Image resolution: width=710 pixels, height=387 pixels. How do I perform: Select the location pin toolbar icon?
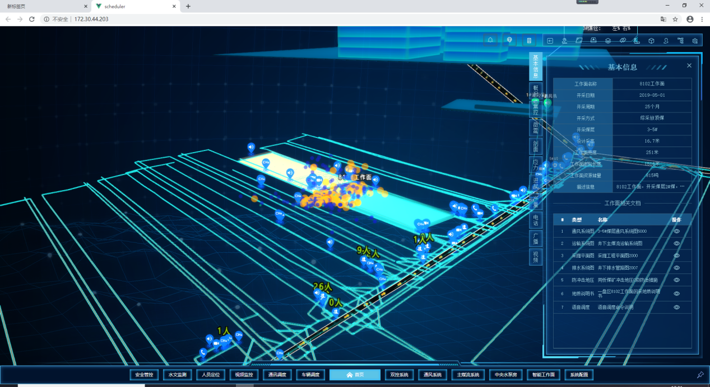coord(564,41)
